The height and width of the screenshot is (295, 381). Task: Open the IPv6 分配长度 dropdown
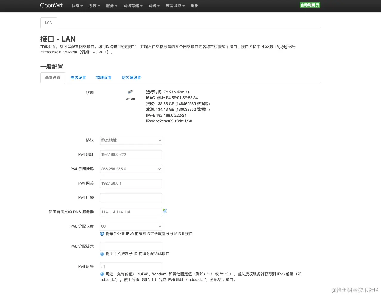coord(131,226)
